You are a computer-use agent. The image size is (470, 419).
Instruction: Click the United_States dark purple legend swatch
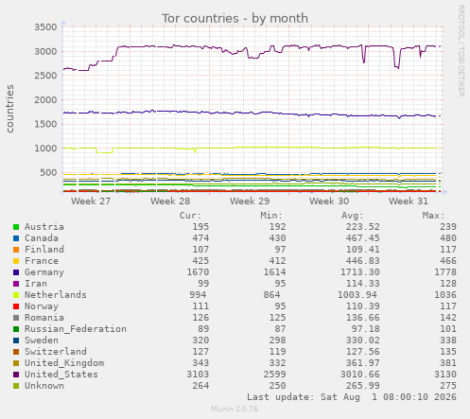16,375
